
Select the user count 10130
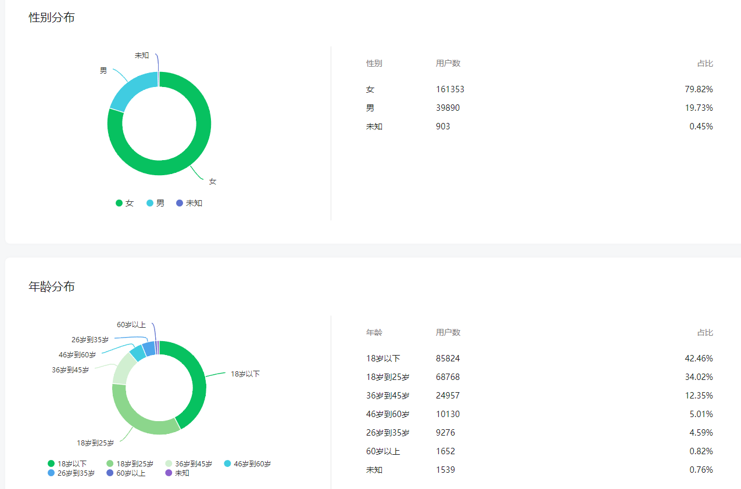click(x=448, y=414)
